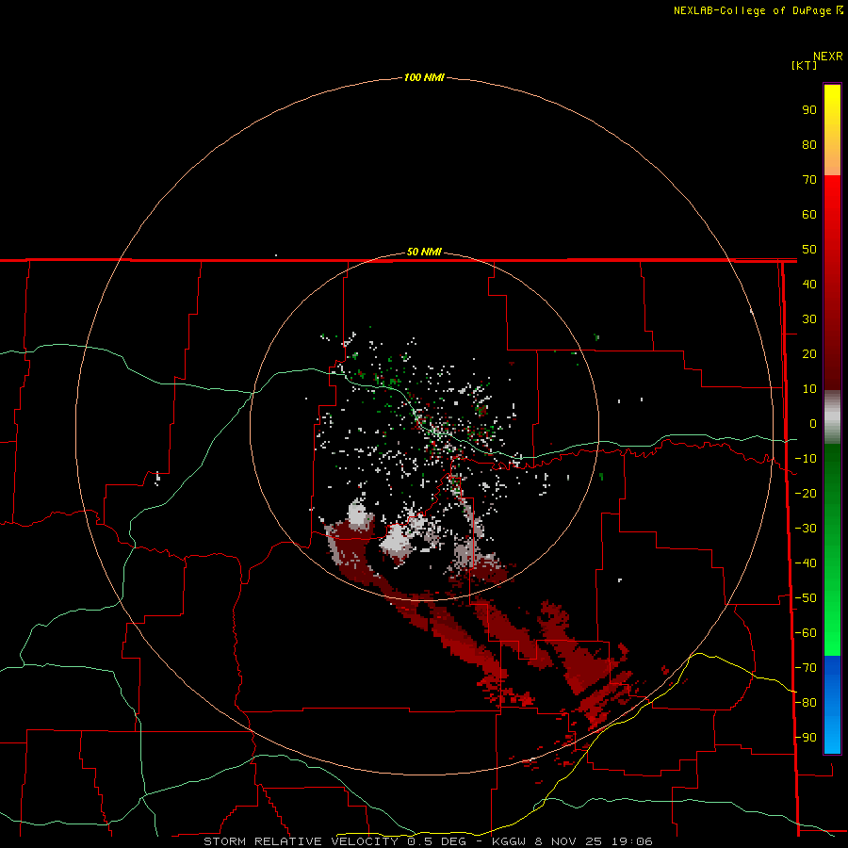Click the 80 value on velocity colorbar
Screen dimensions: 848x848
click(809, 144)
